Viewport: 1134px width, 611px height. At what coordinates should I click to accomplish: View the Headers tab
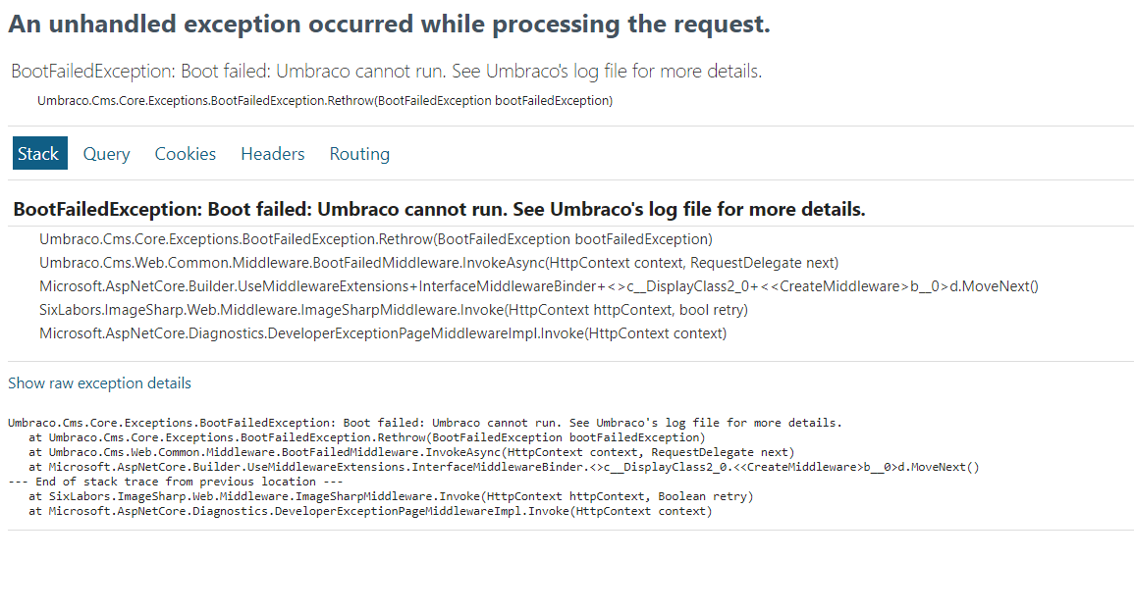(x=273, y=154)
